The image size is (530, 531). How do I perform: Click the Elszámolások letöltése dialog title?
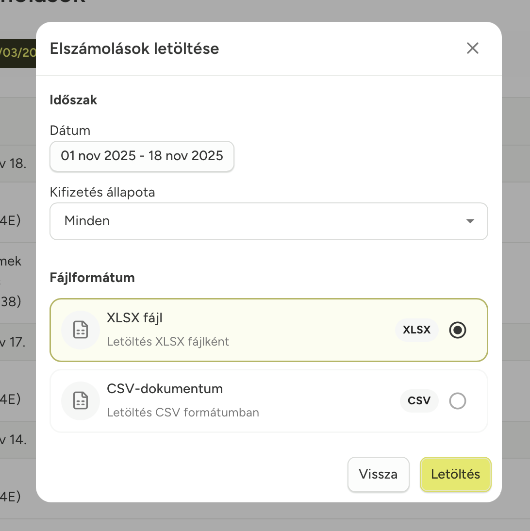[134, 48]
